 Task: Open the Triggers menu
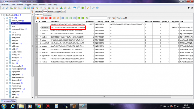coord(28,4)
